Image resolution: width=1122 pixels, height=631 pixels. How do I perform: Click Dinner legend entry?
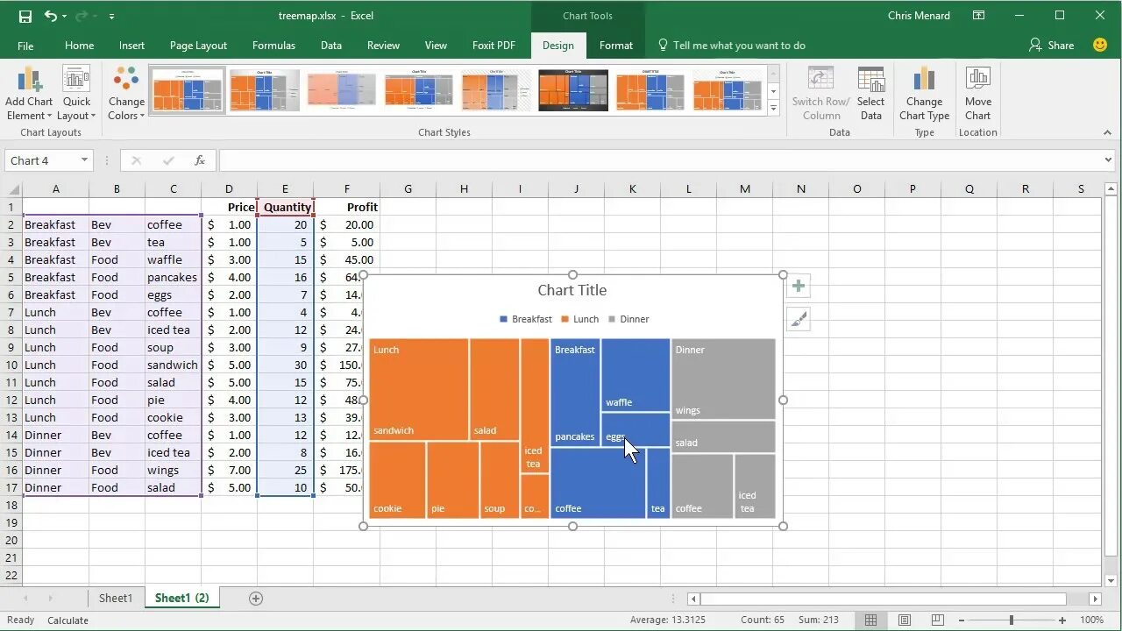pyautogui.click(x=628, y=319)
